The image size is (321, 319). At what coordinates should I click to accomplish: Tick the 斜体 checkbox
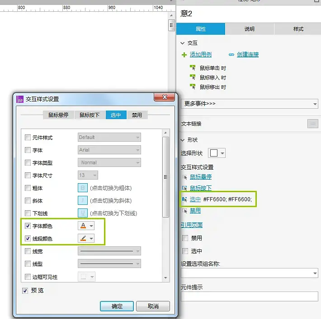(x=28, y=201)
